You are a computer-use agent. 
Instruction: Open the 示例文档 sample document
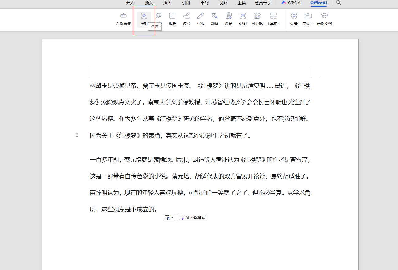(x=324, y=19)
